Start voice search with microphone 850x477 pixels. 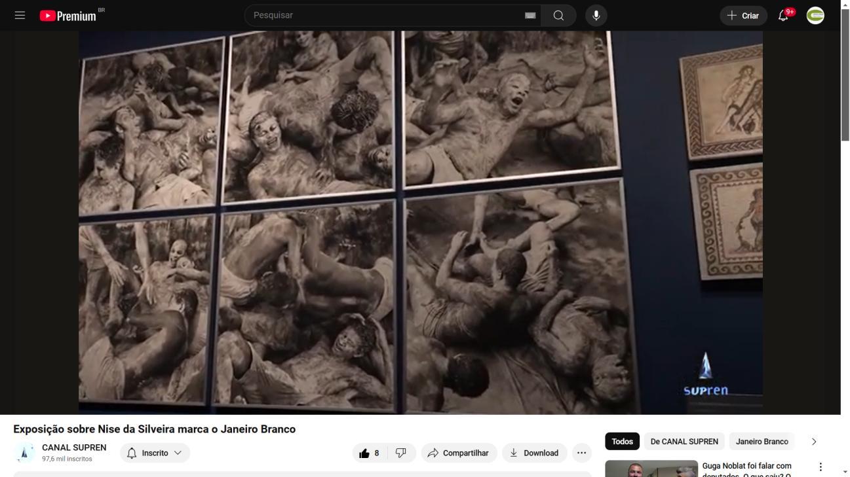(x=596, y=15)
